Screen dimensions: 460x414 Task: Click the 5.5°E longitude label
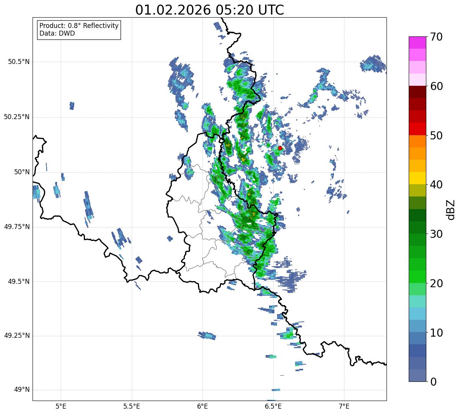pyautogui.click(x=132, y=406)
